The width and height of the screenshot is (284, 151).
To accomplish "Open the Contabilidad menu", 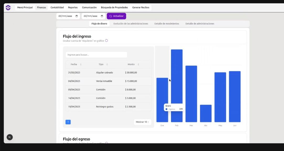I will pos(57,8).
